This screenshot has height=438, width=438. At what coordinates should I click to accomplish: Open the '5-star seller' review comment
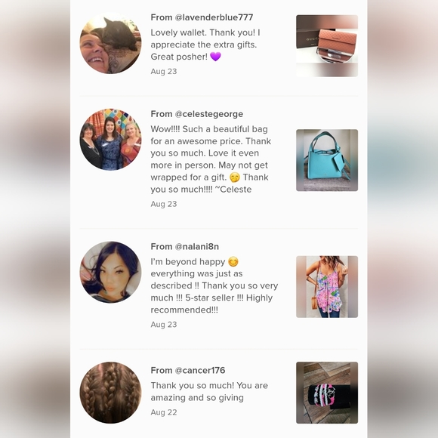click(214, 285)
